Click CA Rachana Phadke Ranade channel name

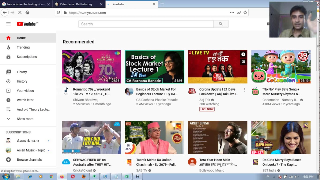click(x=157, y=100)
